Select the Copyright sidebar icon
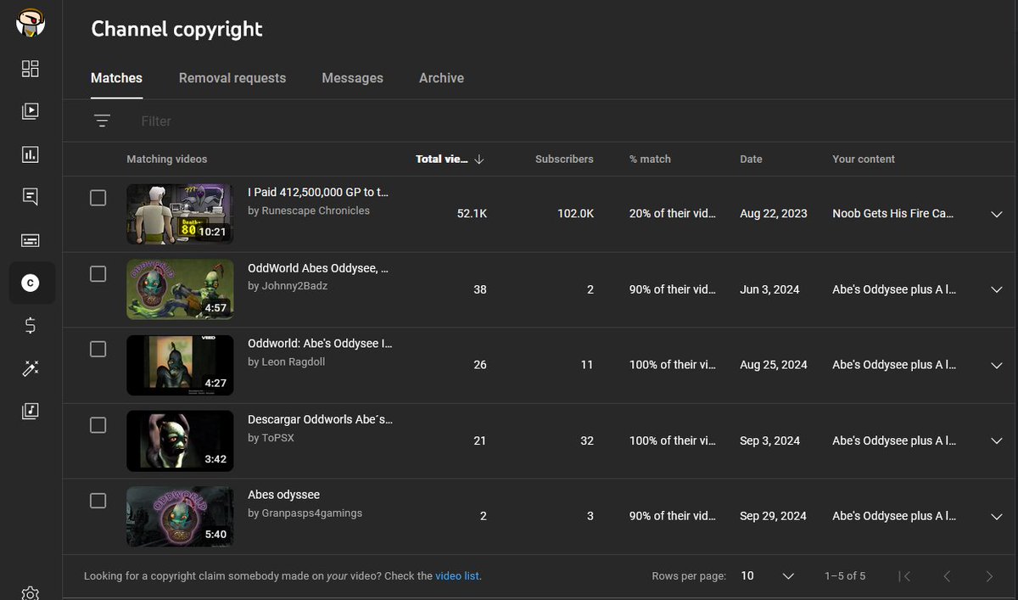 tap(31, 283)
